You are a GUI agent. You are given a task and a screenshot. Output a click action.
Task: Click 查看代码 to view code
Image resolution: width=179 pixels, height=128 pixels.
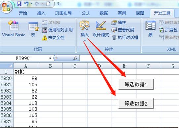[123, 30]
